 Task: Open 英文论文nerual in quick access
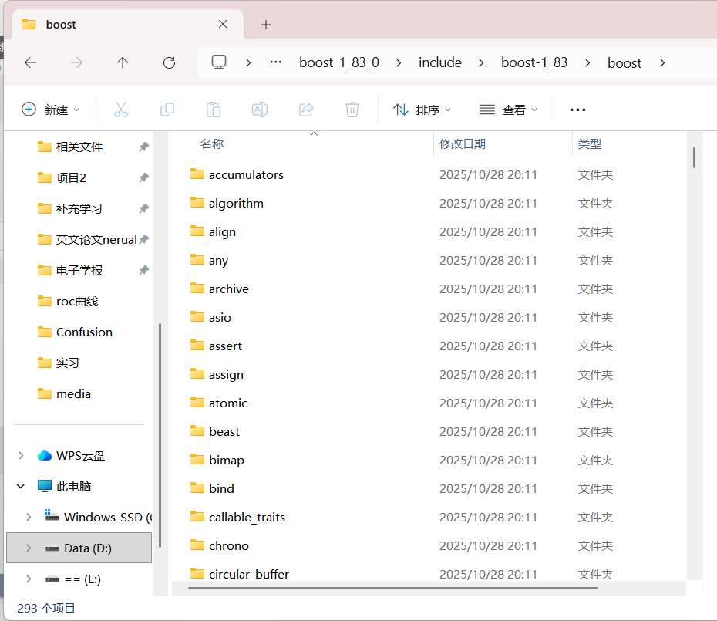pyautogui.click(x=88, y=239)
